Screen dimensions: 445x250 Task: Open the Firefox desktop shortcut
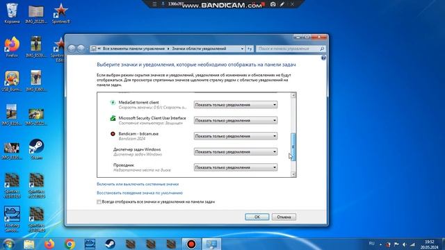coord(12,47)
